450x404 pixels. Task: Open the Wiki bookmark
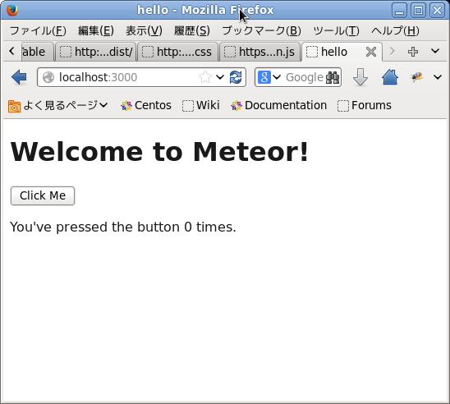pyautogui.click(x=201, y=106)
